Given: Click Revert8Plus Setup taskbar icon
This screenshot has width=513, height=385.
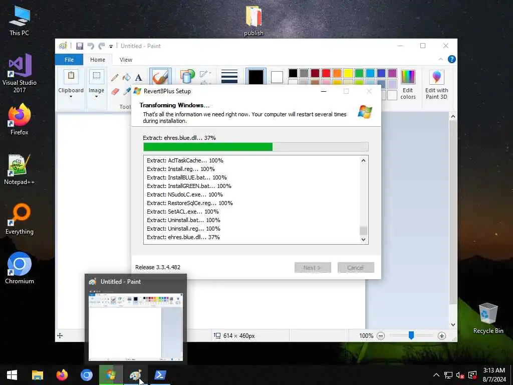Looking at the screenshot, I should tap(111, 375).
